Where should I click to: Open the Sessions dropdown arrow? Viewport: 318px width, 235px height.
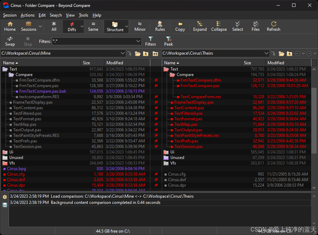pos(40,26)
